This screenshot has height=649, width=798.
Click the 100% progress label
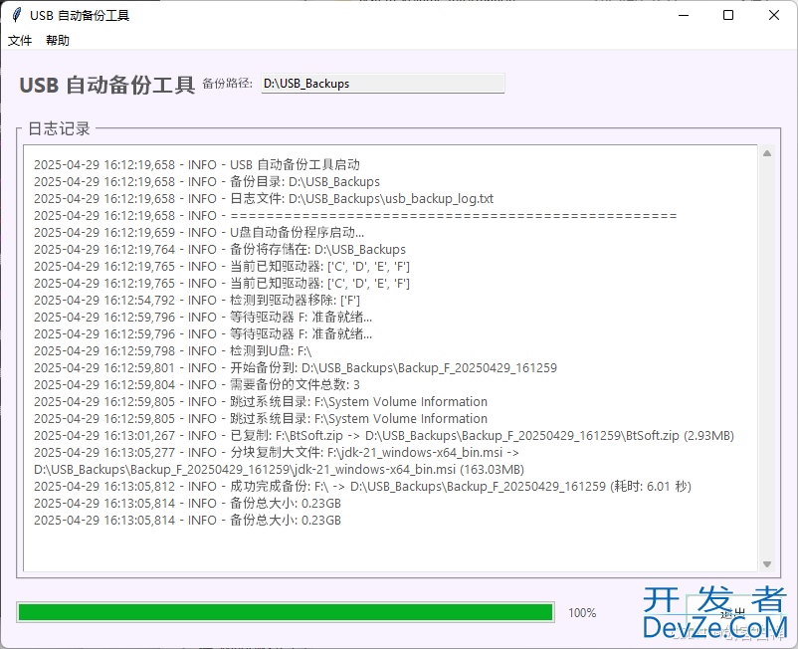coord(582,613)
